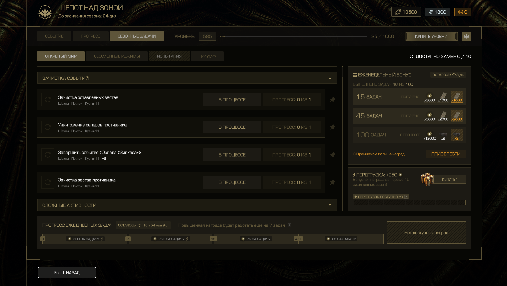Pin the Зачистка застав противника task
Image resolution: width=507 pixels, height=286 pixels.
point(333,182)
